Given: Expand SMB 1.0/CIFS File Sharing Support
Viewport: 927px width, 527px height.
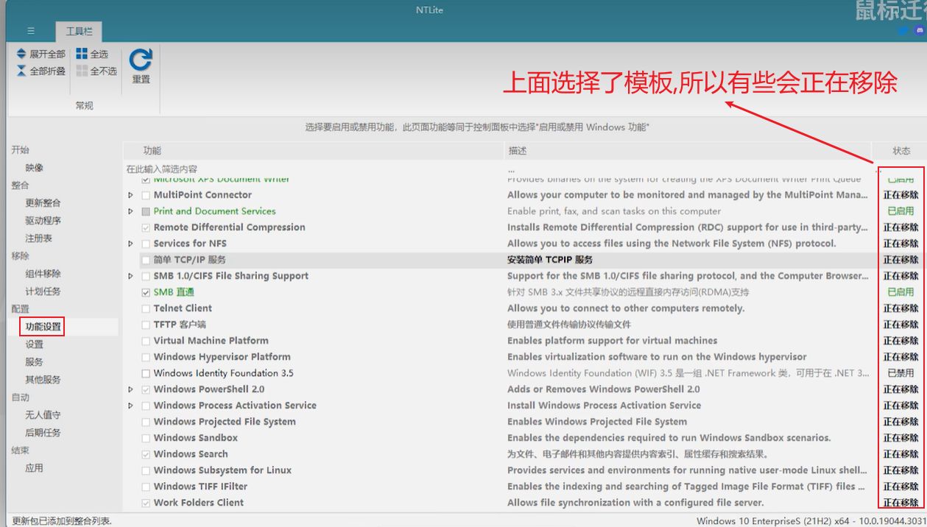Looking at the screenshot, I should (x=131, y=276).
